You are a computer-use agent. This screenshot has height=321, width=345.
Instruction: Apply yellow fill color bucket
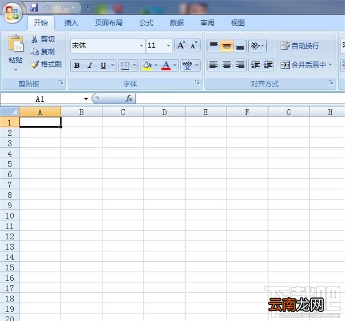[147, 66]
